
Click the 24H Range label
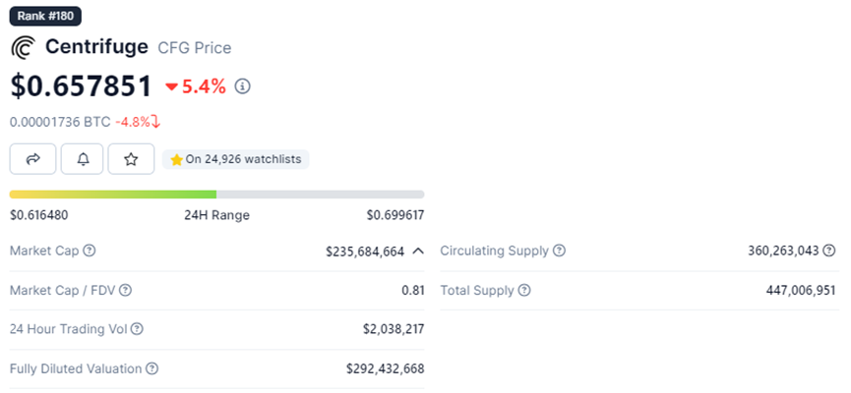pyautogui.click(x=216, y=215)
